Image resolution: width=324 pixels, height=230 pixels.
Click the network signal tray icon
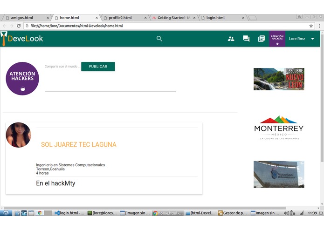pyautogui.click(x=302, y=213)
